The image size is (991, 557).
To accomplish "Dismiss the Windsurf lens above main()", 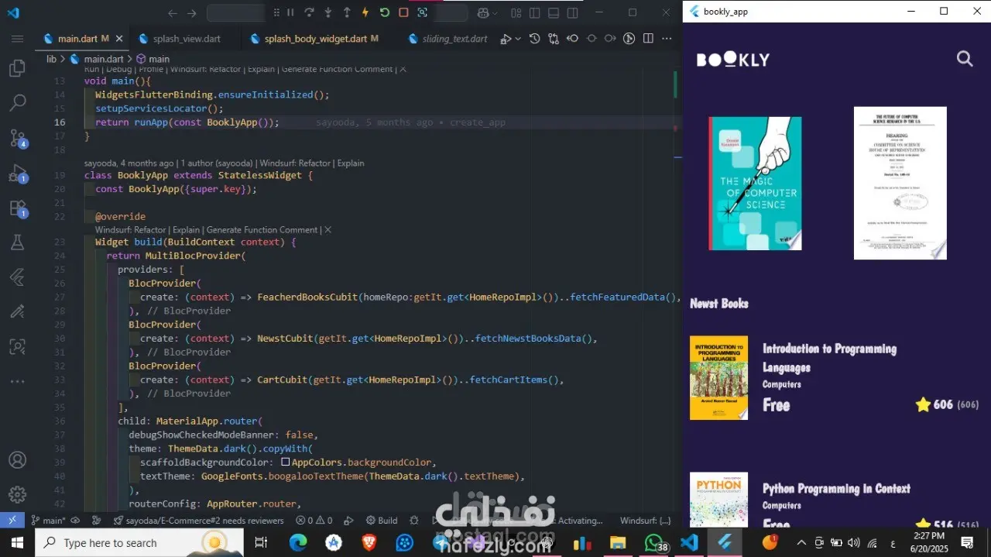I will pos(403,69).
